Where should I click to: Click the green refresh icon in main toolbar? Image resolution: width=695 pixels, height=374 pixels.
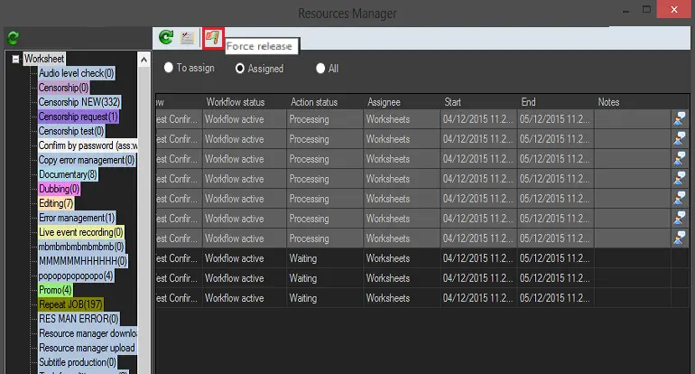tap(166, 37)
